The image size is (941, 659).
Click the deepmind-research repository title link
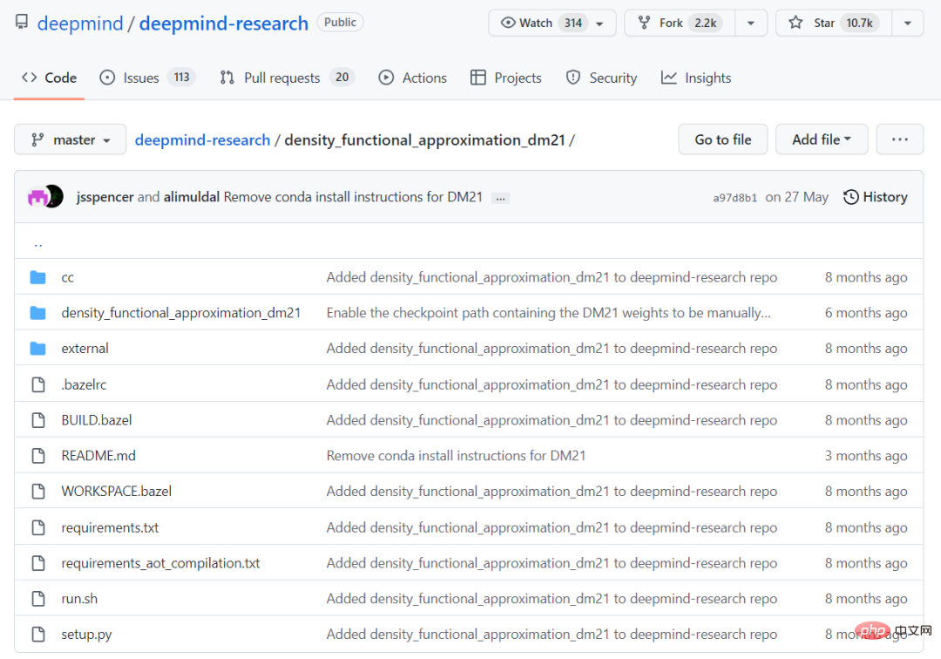(x=224, y=24)
